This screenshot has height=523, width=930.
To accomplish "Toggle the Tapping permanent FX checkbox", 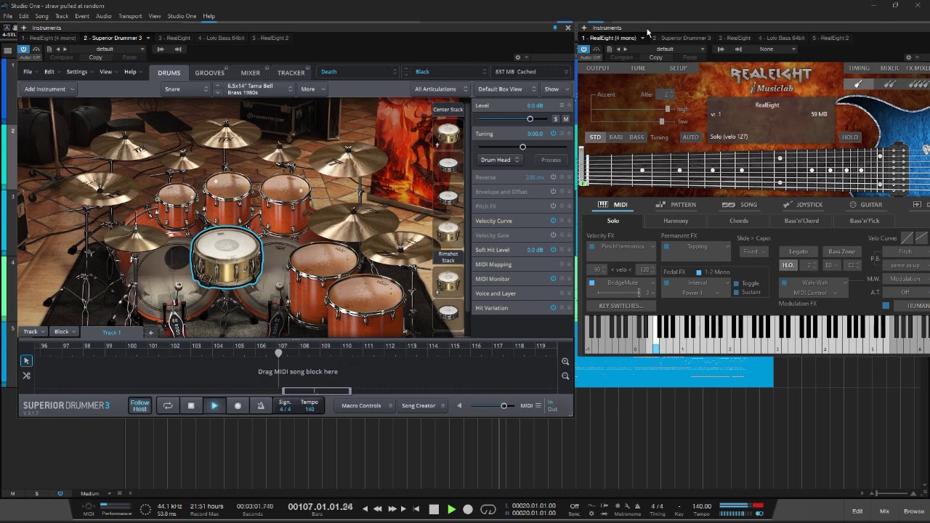I will (x=666, y=247).
